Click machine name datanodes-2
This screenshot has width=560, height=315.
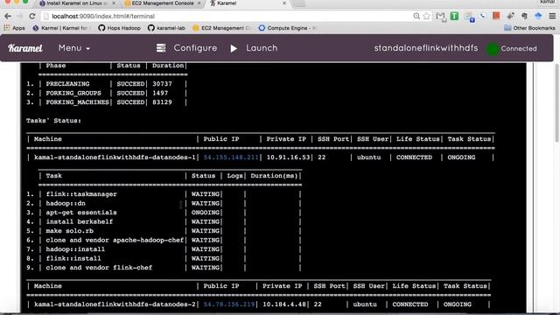[115, 304]
